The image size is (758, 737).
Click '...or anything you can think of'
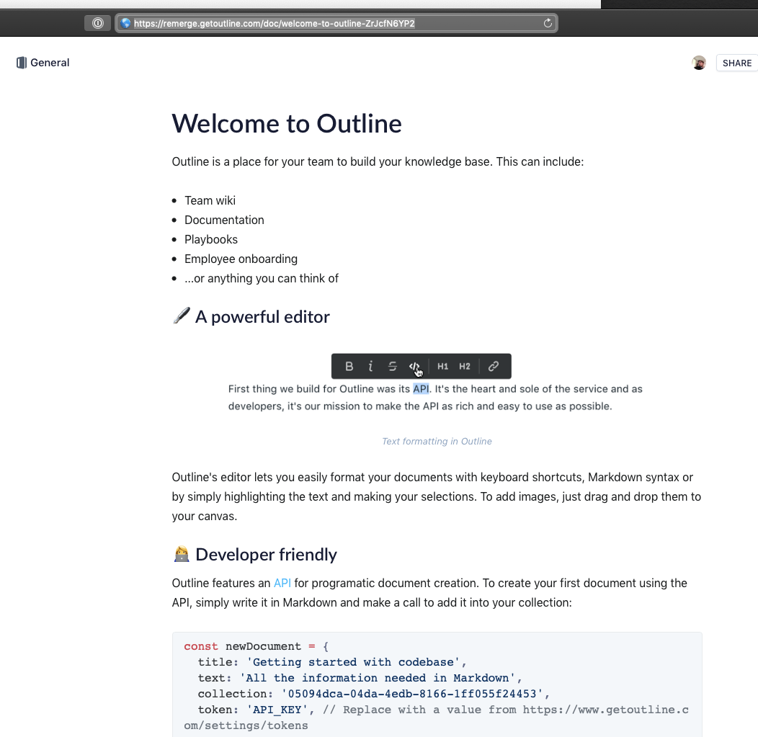(262, 278)
